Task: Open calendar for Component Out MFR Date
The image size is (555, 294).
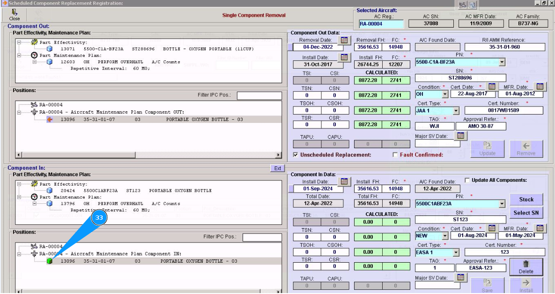Action: click(540, 86)
